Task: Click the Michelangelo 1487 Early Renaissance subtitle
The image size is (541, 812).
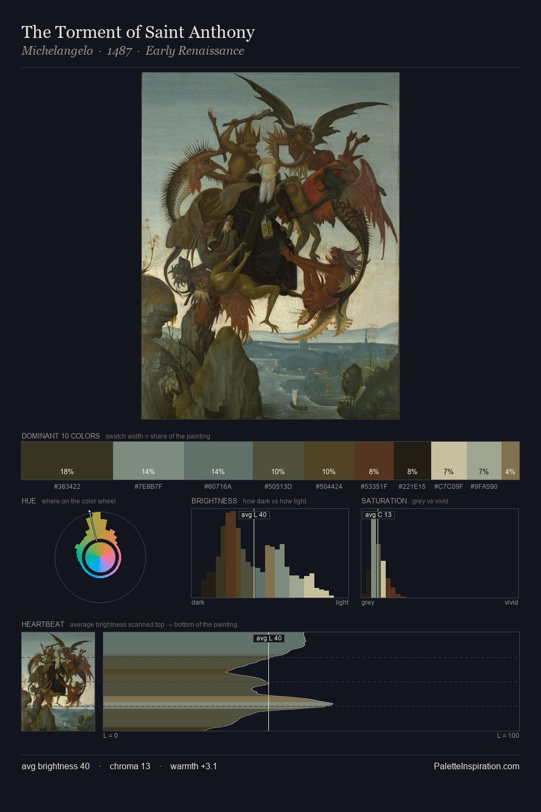Action: coord(133,51)
